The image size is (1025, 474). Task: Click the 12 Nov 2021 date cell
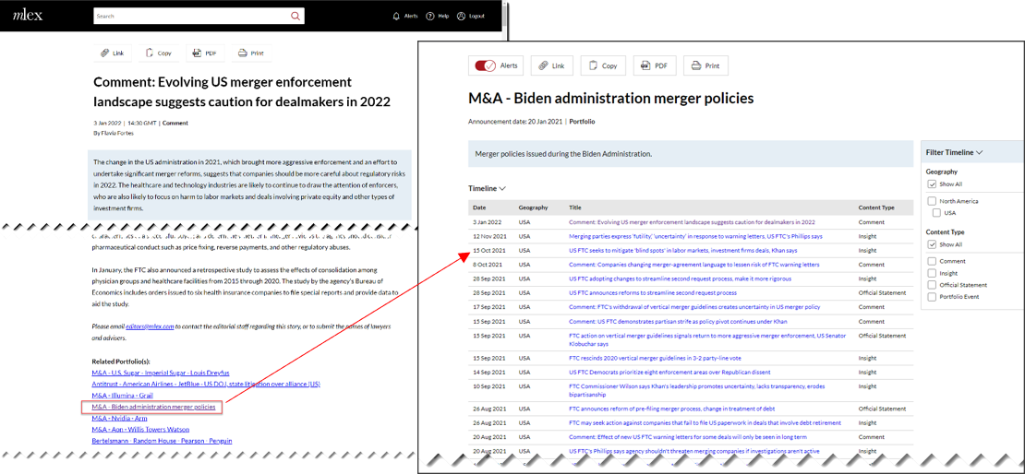pos(490,236)
